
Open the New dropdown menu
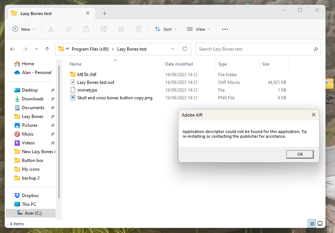click(x=24, y=29)
